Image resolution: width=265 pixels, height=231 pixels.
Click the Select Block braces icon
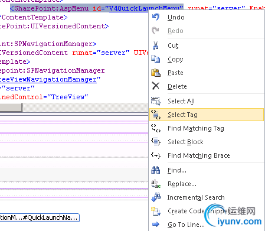156,142
